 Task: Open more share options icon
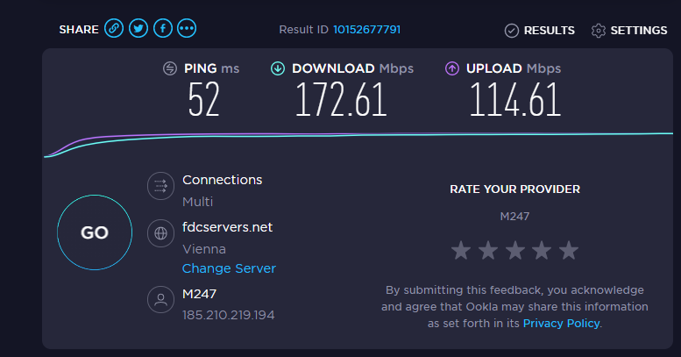click(187, 29)
